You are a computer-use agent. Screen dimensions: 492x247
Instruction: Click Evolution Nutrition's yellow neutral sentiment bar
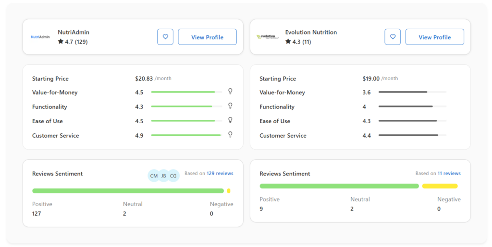point(440,186)
